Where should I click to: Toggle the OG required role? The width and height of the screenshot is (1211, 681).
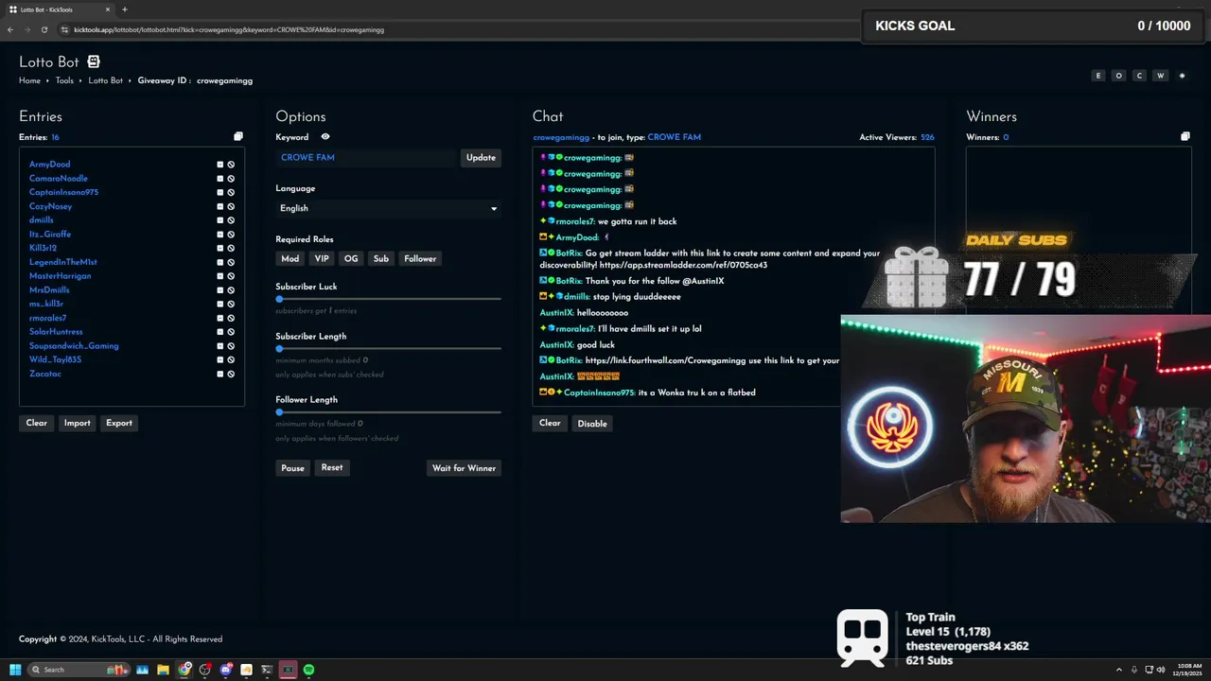pos(351,258)
